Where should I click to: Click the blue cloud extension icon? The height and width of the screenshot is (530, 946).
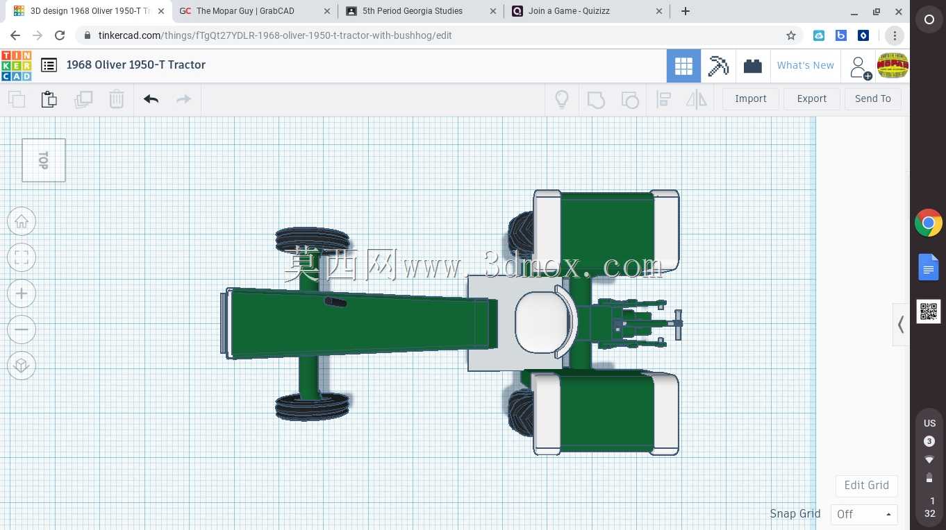819,35
